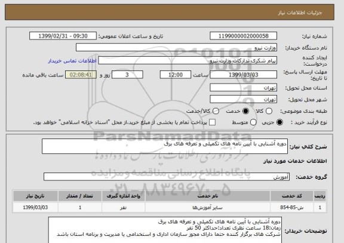Select the کالا radio button
The width and height of the screenshot is (344, 243).
point(269,111)
